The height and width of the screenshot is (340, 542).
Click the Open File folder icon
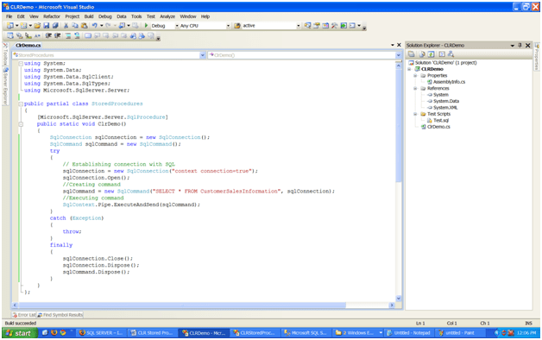pos(37,26)
